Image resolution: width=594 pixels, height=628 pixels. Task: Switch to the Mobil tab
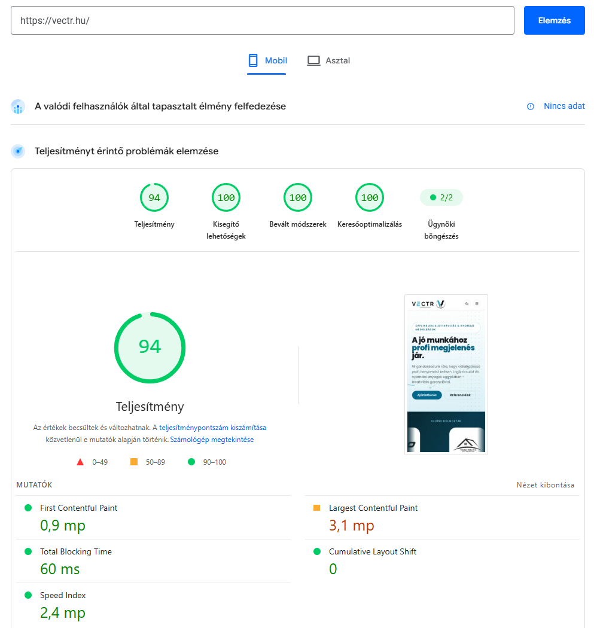[267, 61]
